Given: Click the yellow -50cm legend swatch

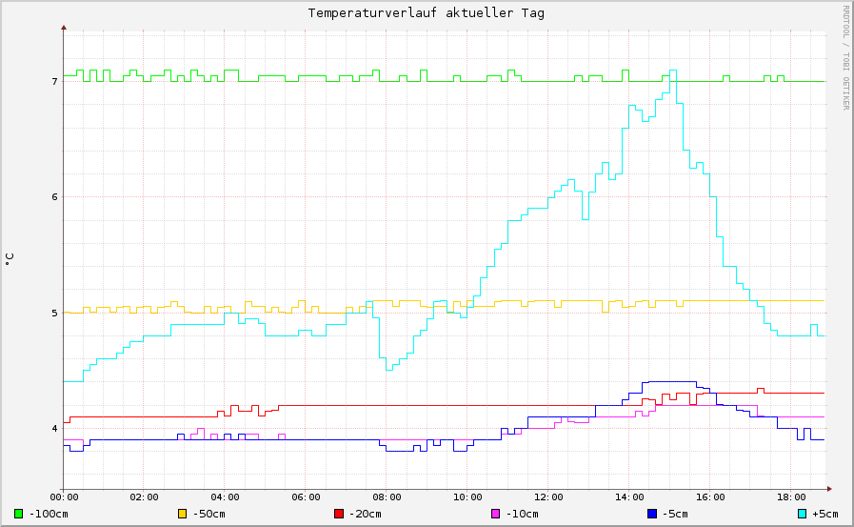Looking at the screenshot, I should [x=183, y=514].
